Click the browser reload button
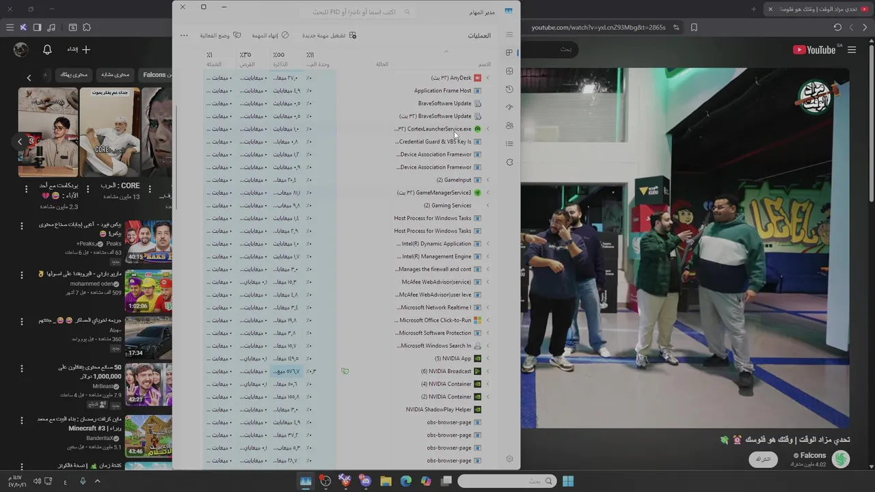 pyautogui.click(x=837, y=27)
